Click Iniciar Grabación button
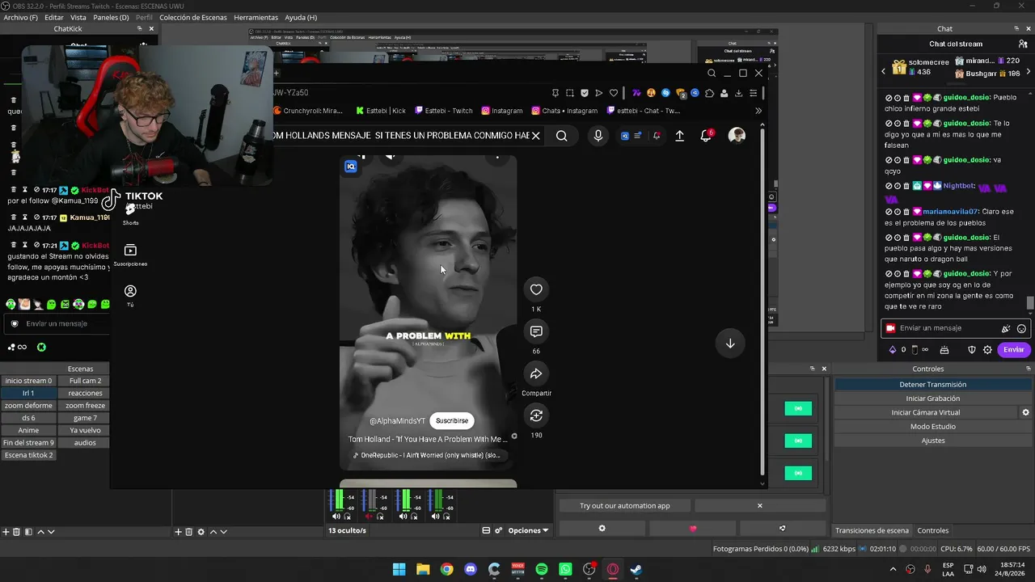The width and height of the screenshot is (1035, 582). point(933,399)
